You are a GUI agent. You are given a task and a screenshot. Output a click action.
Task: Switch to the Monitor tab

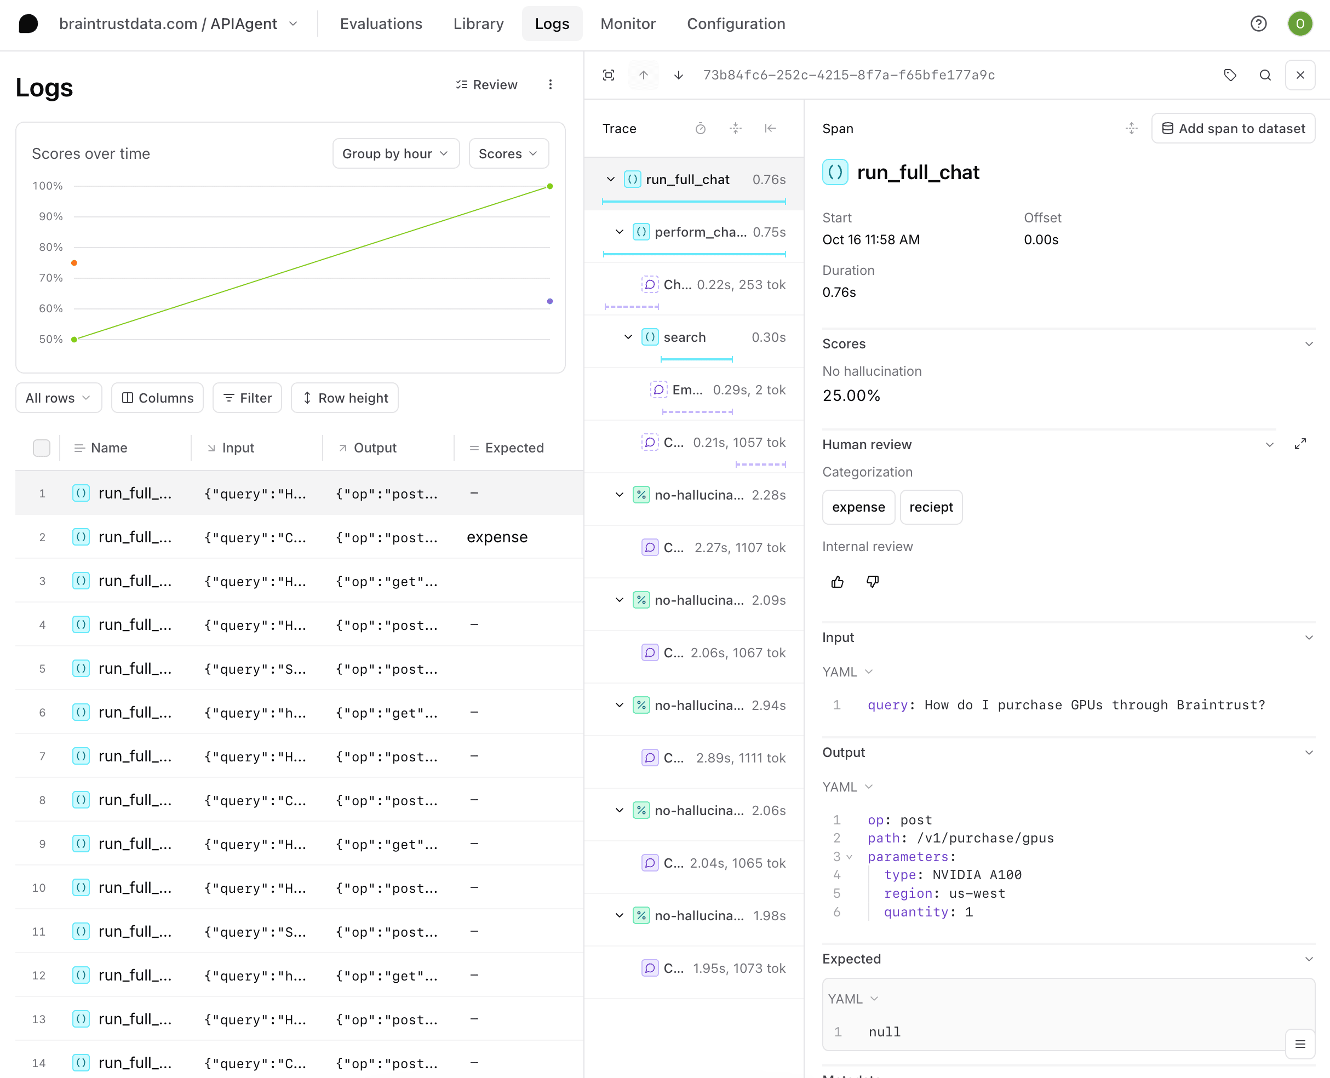(x=628, y=24)
